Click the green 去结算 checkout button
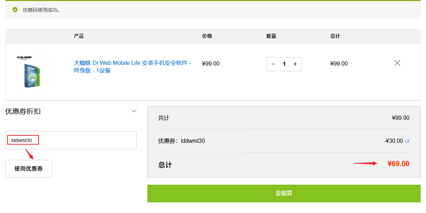The width and height of the screenshot is (426, 213). coord(284,194)
